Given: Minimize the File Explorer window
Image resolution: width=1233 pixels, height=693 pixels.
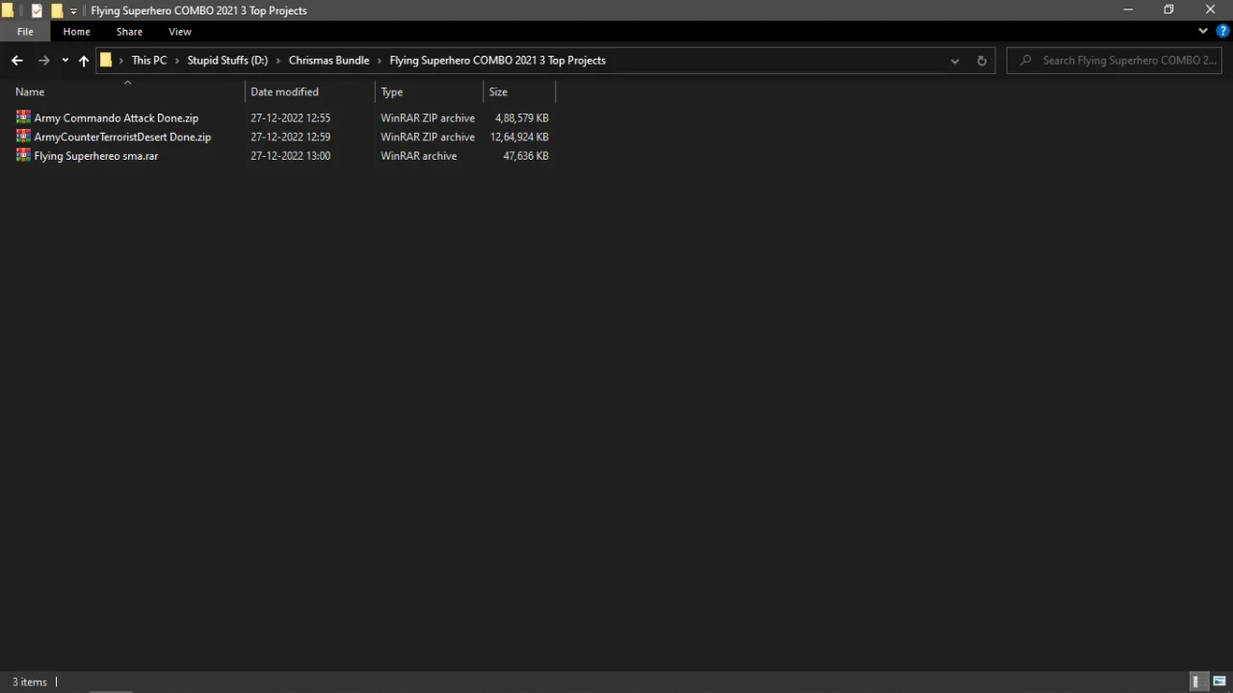Looking at the screenshot, I should pos(1127,10).
